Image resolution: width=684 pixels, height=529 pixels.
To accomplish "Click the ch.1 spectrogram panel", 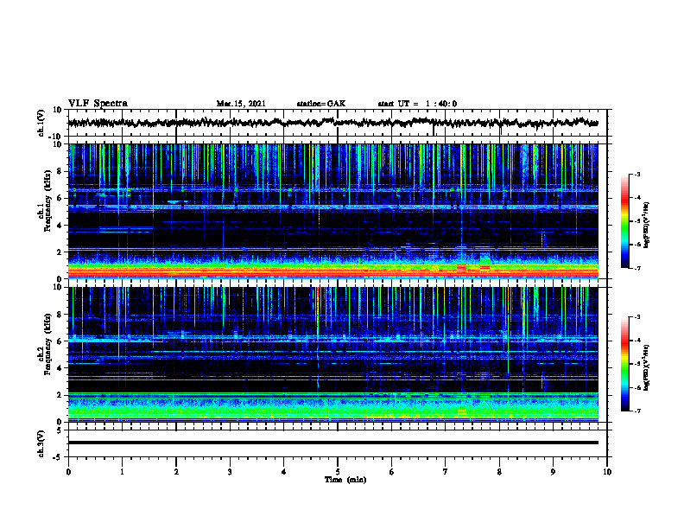I will pyautogui.click(x=332, y=211).
